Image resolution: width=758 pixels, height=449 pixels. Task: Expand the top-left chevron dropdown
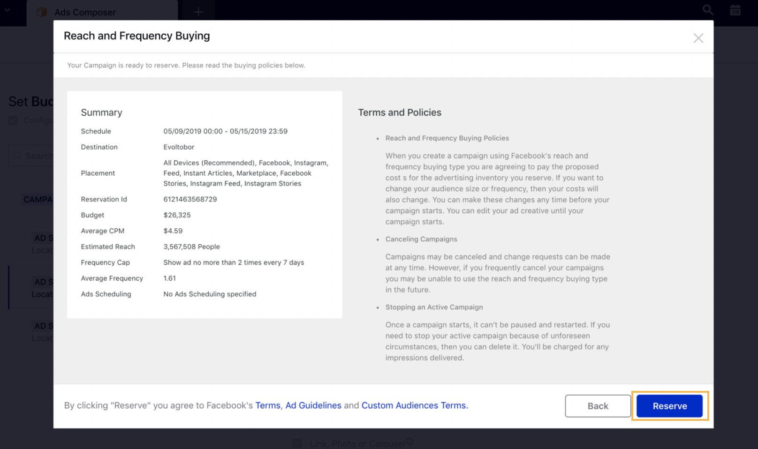pos(7,10)
